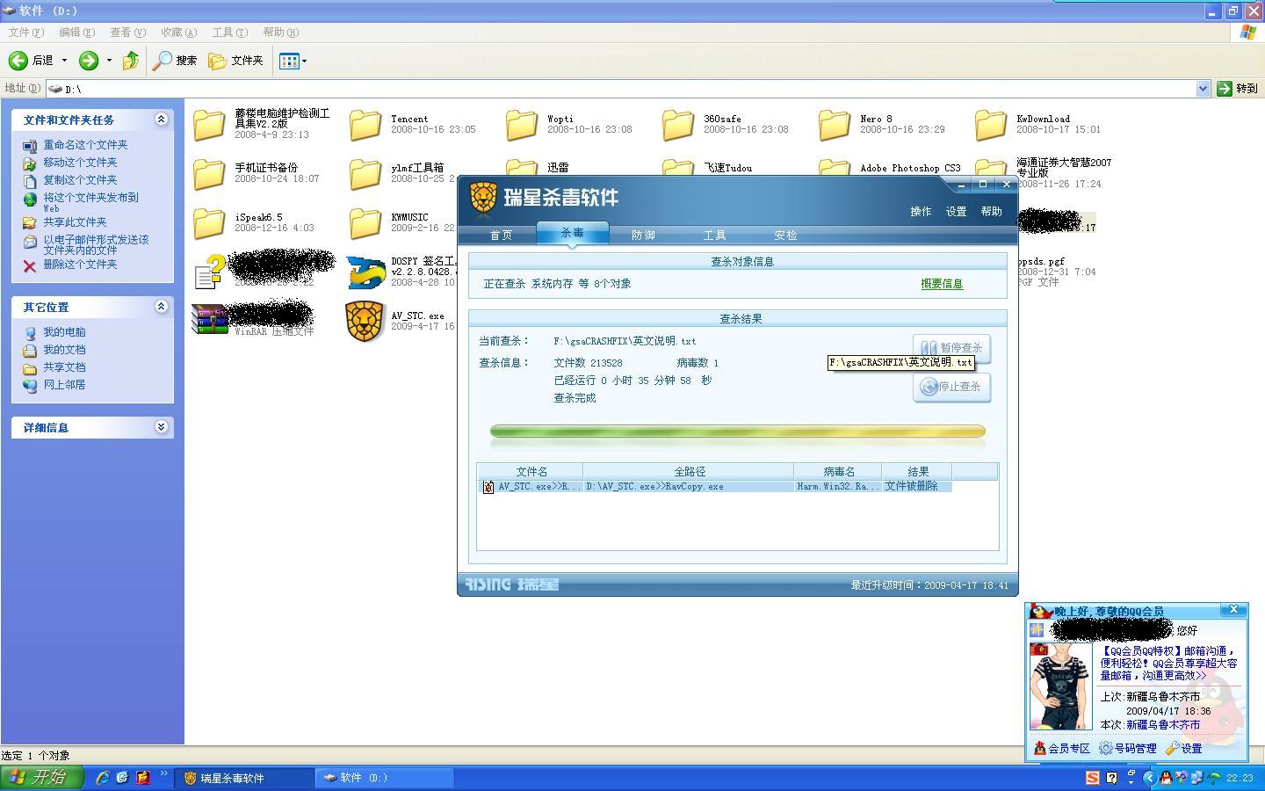Viewport: 1265px width, 791px height.
Task: Open the forward-history dropdown arrow
Action: coord(109,61)
